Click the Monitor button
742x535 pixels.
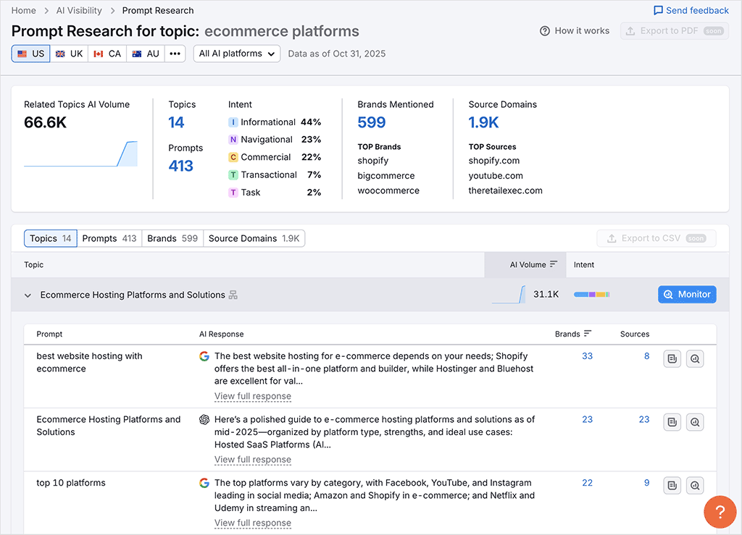(x=686, y=295)
